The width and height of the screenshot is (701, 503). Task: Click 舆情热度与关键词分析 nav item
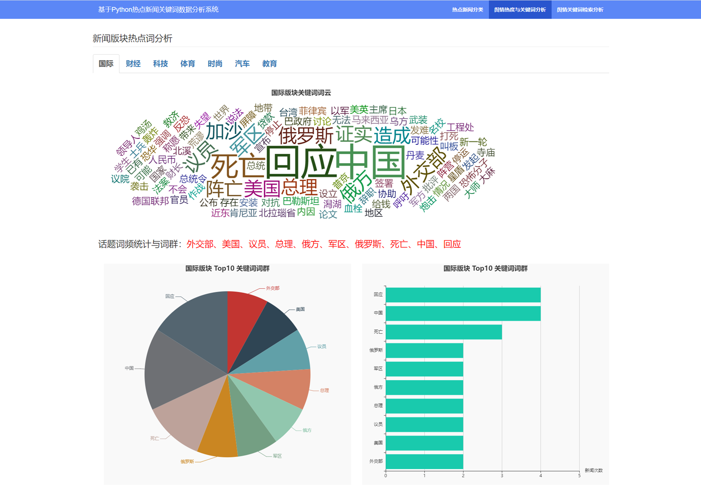pos(520,10)
